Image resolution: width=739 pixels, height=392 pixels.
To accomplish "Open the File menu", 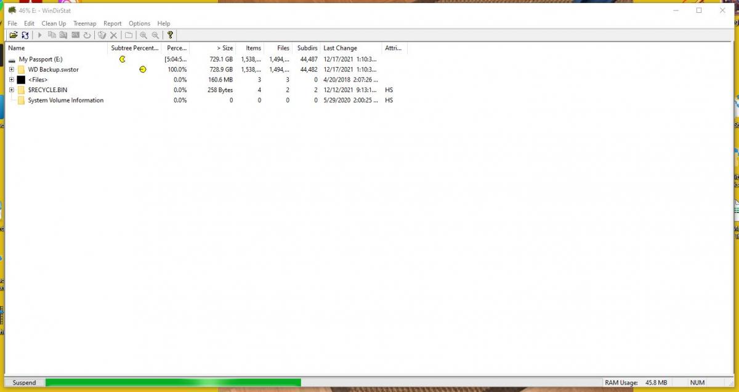I will [x=12, y=23].
